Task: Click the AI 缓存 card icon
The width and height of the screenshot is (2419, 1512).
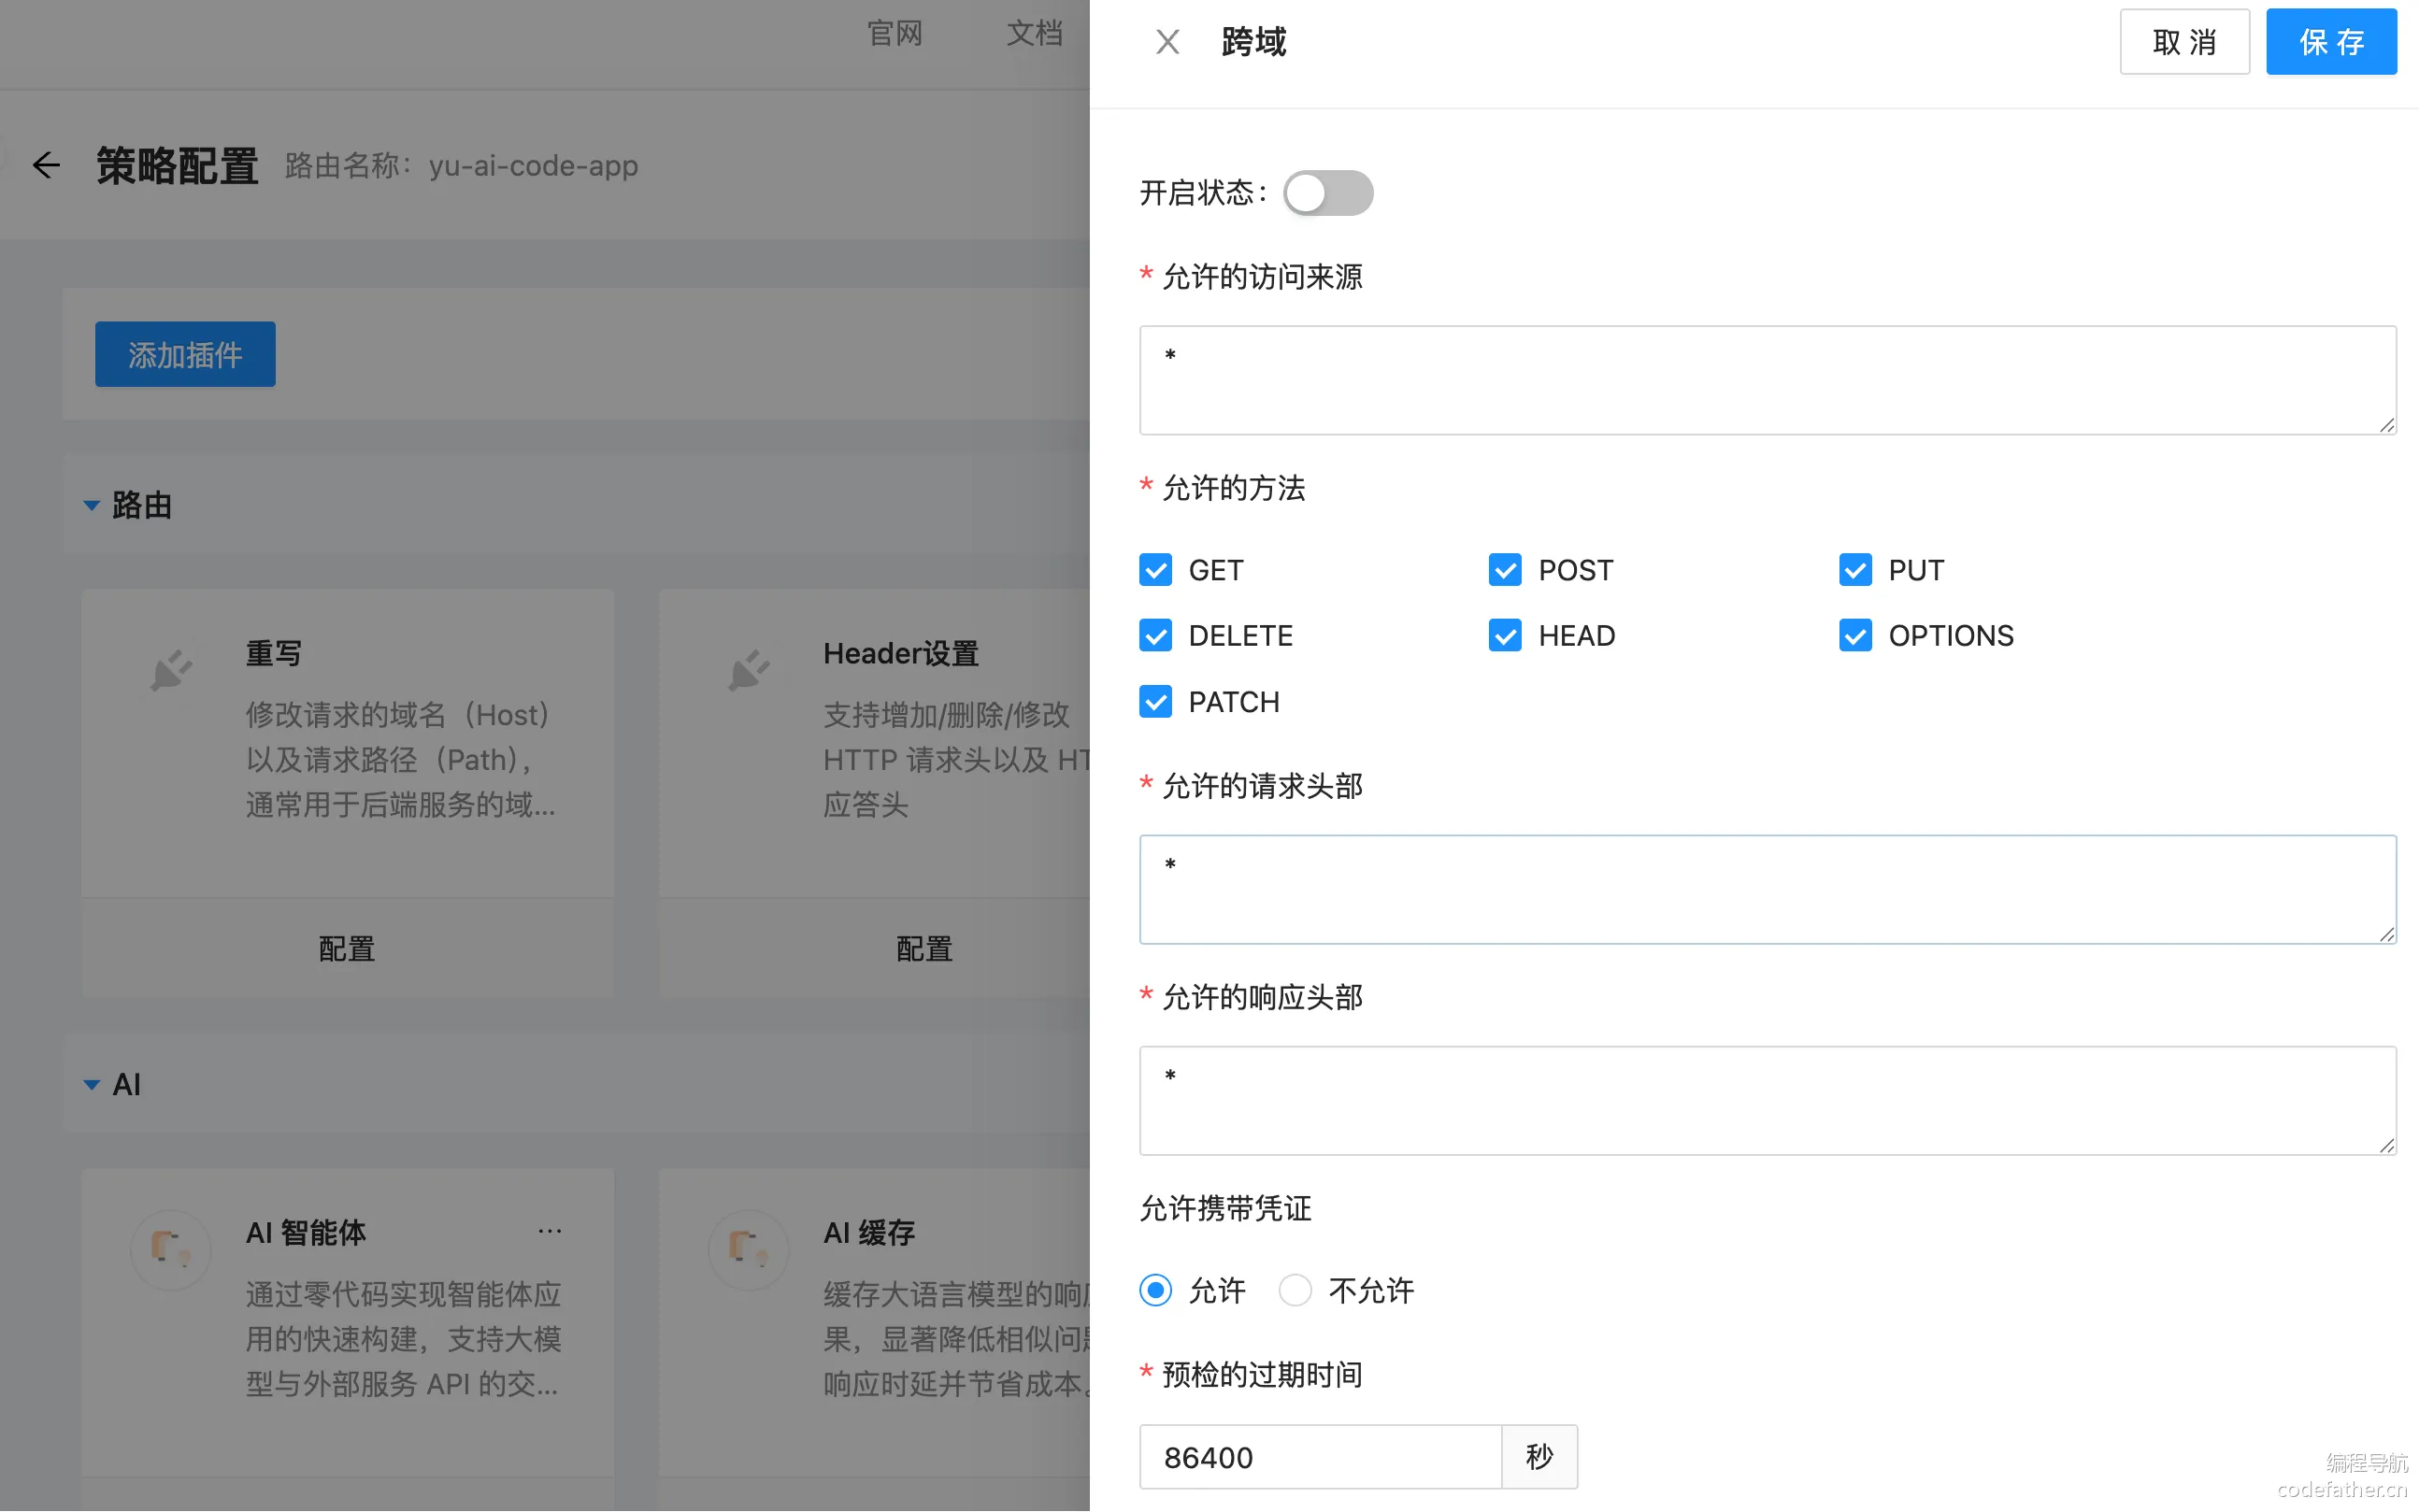Action: [x=749, y=1249]
